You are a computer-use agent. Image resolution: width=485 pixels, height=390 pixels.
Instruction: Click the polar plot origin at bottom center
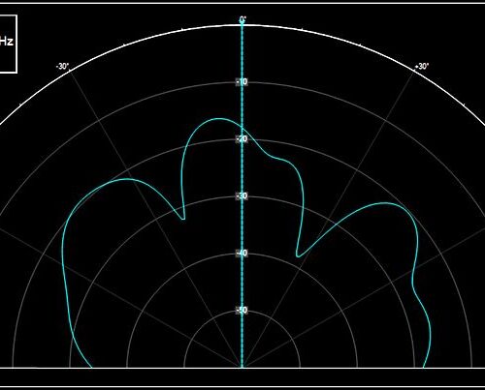(x=242, y=367)
